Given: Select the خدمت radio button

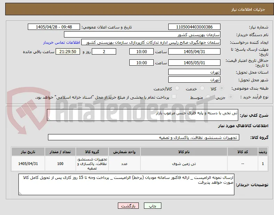Looking at the screenshot, I should click(x=202, y=88).
